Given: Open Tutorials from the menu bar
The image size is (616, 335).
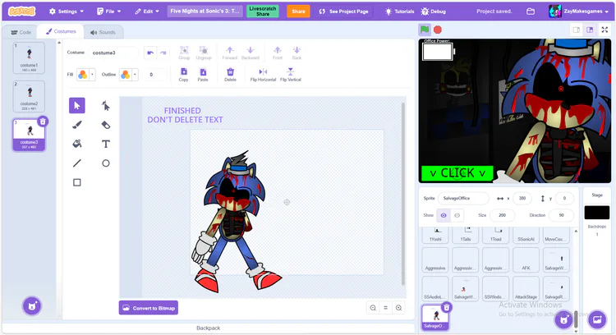Looking at the screenshot, I should click(x=399, y=11).
